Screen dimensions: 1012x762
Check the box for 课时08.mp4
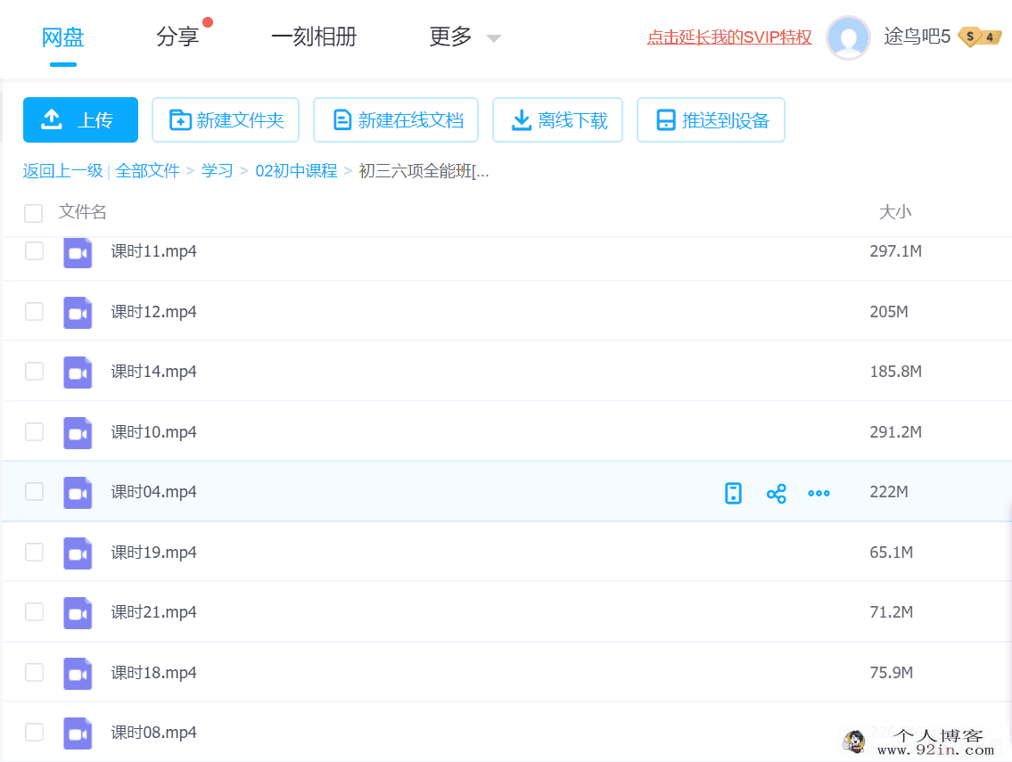[x=34, y=733]
